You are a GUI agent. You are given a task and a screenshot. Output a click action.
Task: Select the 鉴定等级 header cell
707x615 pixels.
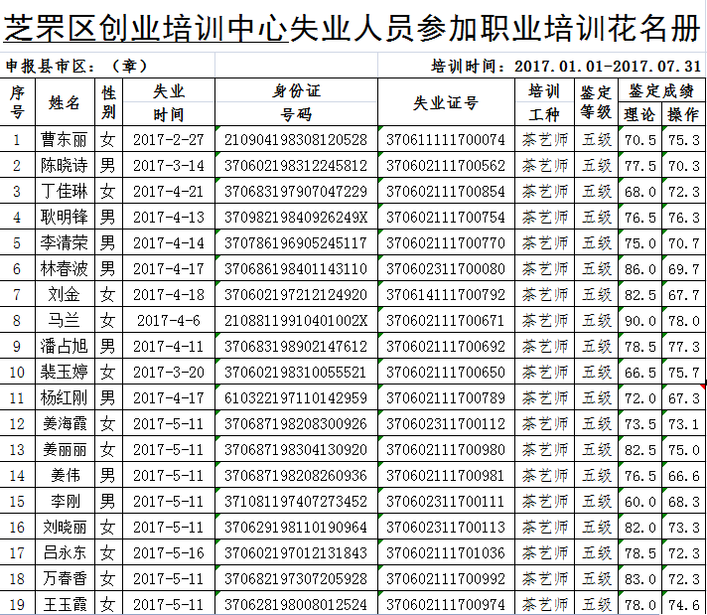[596, 102]
